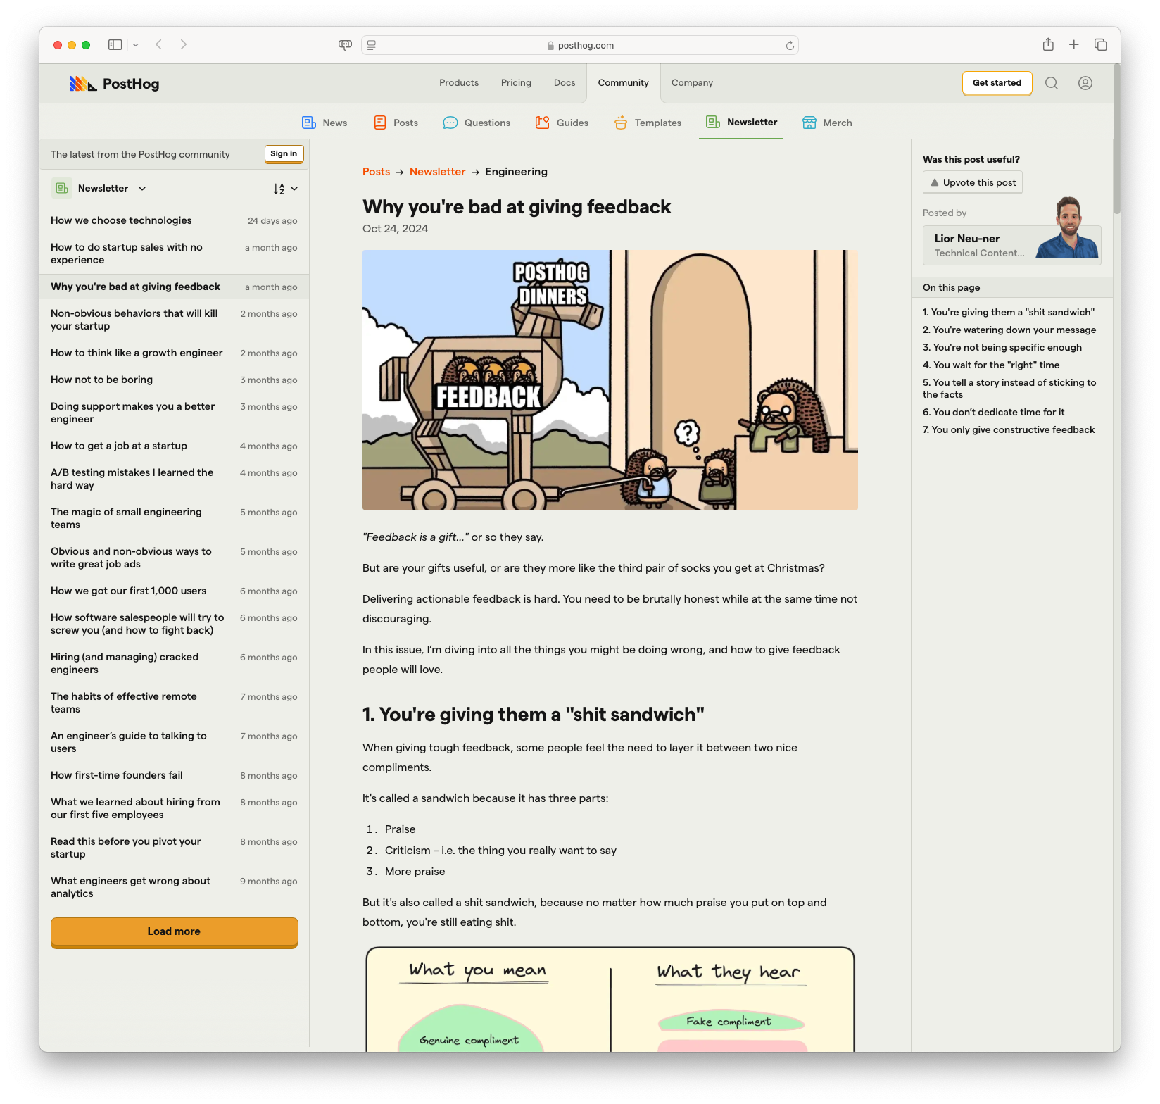Click Load more posts button
This screenshot has height=1104, width=1160.
pos(174,931)
